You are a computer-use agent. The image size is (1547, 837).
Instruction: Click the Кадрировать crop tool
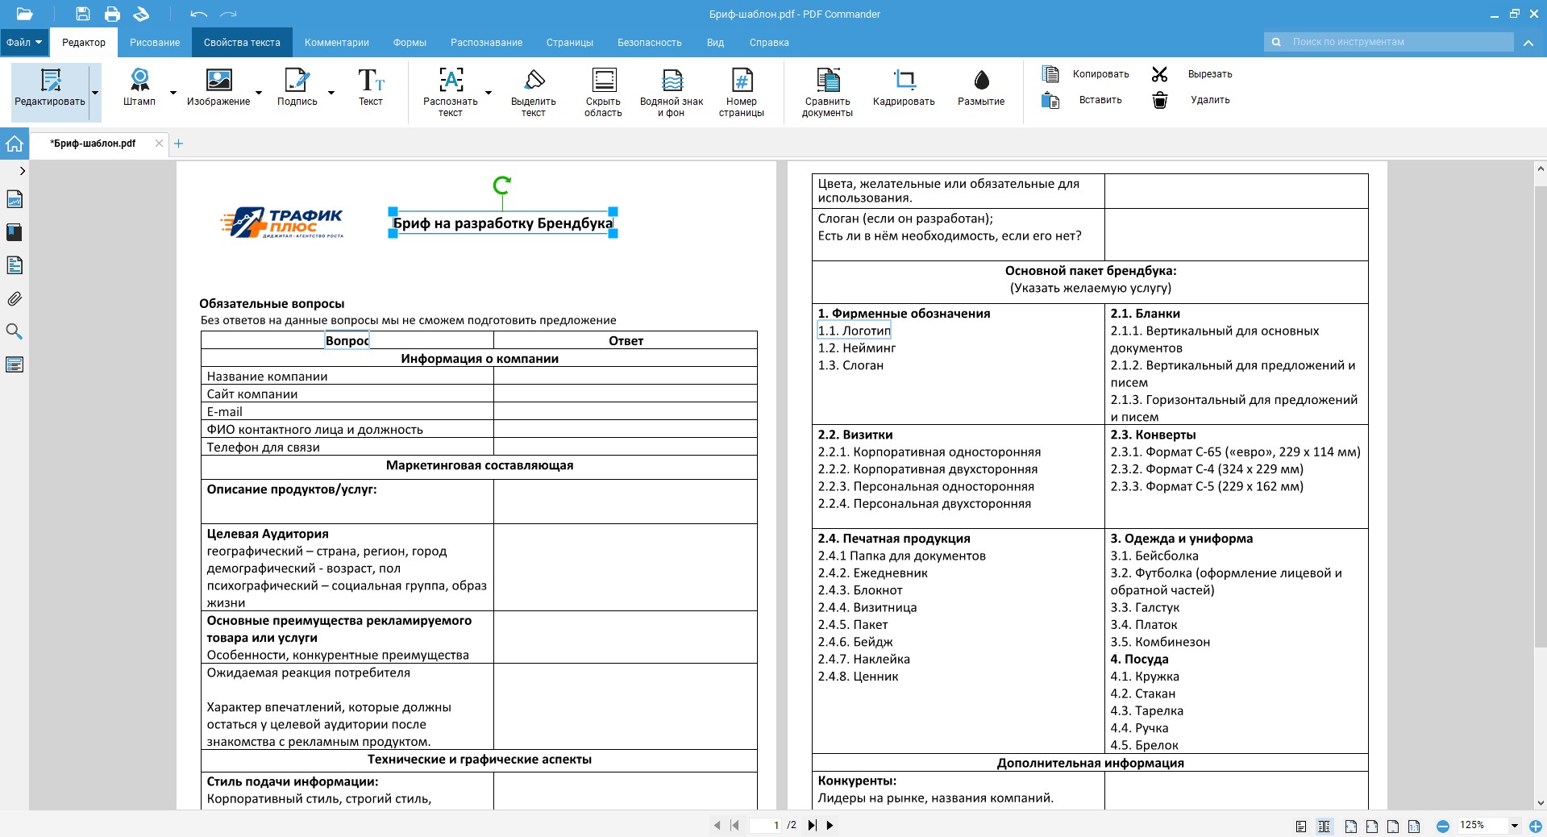pos(904,87)
